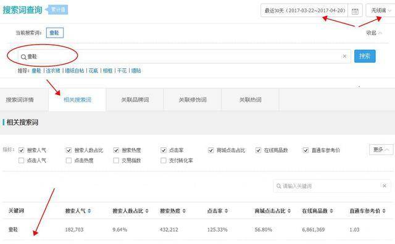395x244 pixels.
Task: Click recommended keyword 相框
Action: pos(107,71)
